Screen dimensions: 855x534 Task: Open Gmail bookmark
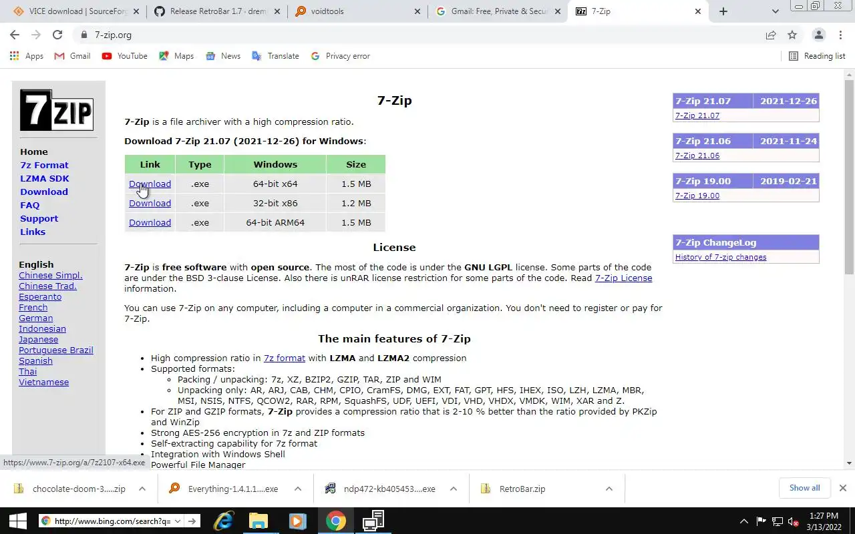click(x=72, y=56)
